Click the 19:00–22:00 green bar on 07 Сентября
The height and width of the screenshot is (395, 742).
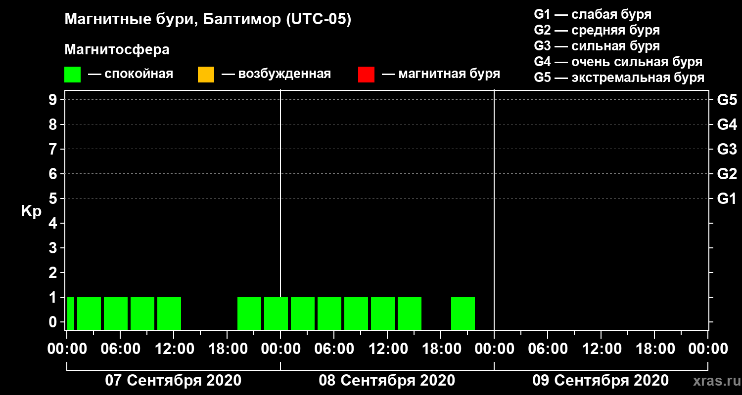pos(249,313)
